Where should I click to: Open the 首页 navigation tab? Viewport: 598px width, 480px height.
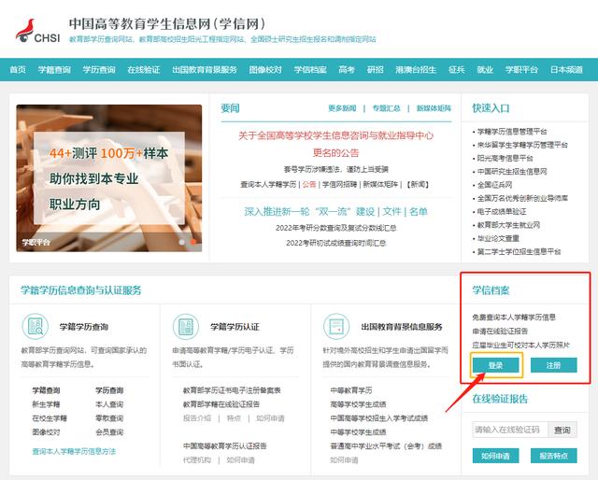(18, 70)
